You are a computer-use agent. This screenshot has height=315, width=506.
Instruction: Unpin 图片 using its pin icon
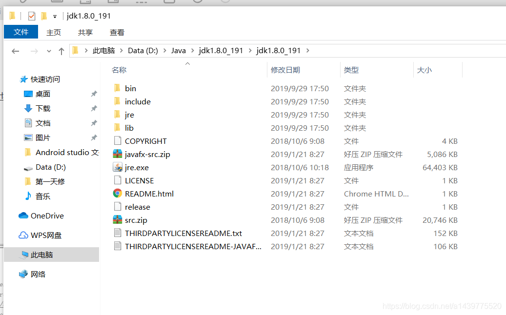pos(94,138)
